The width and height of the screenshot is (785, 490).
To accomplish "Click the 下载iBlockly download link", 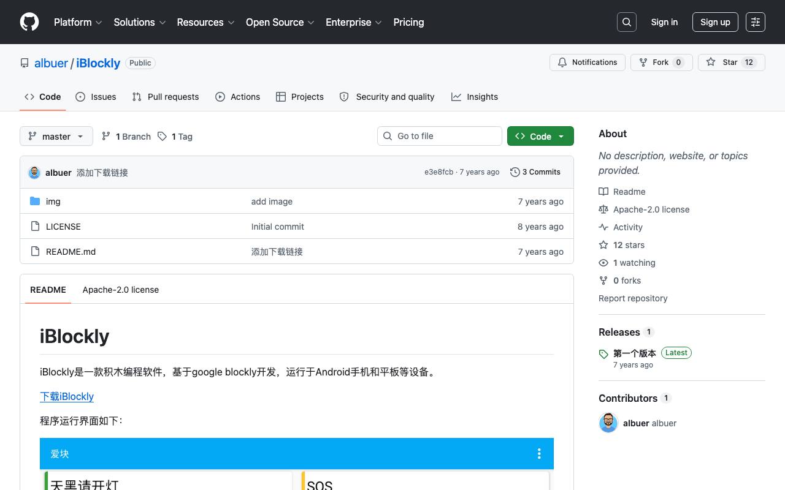I will tap(67, 396).
